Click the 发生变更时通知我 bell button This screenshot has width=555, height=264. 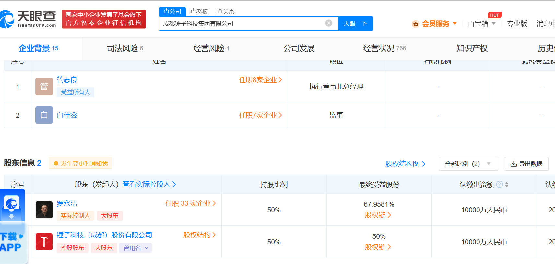[80, 163]
